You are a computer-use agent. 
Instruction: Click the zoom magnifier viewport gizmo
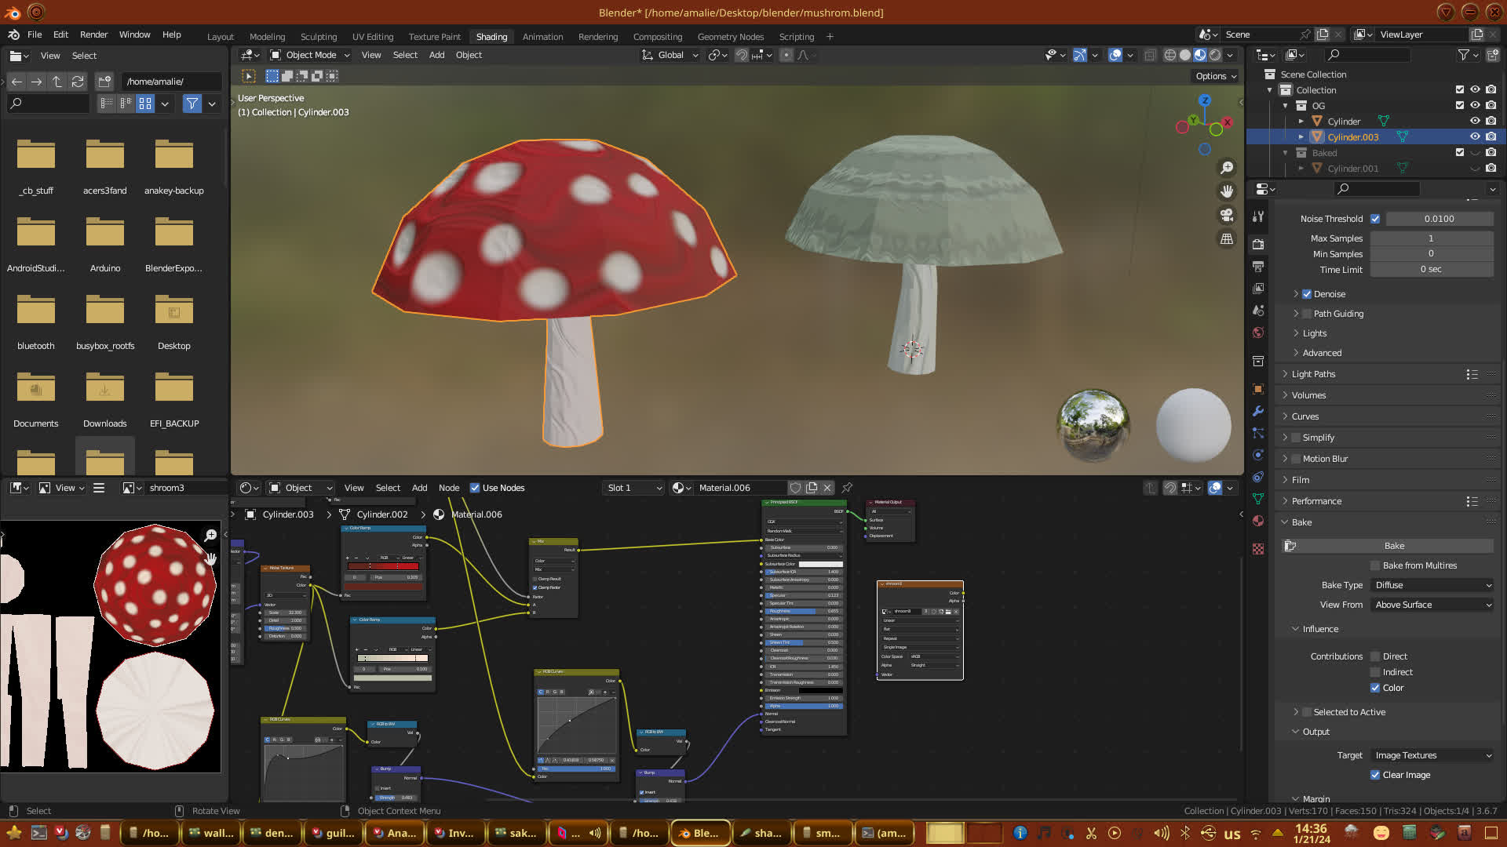(1227, 168)
